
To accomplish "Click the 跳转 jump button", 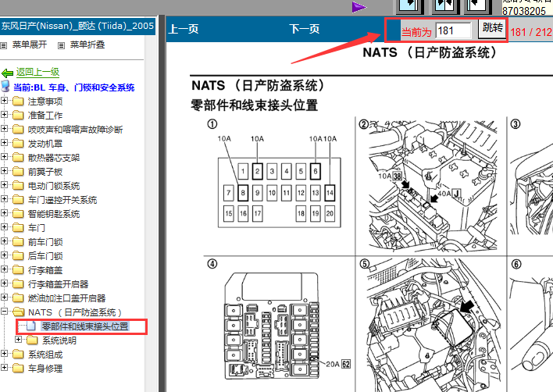I will tap(493, 28).
